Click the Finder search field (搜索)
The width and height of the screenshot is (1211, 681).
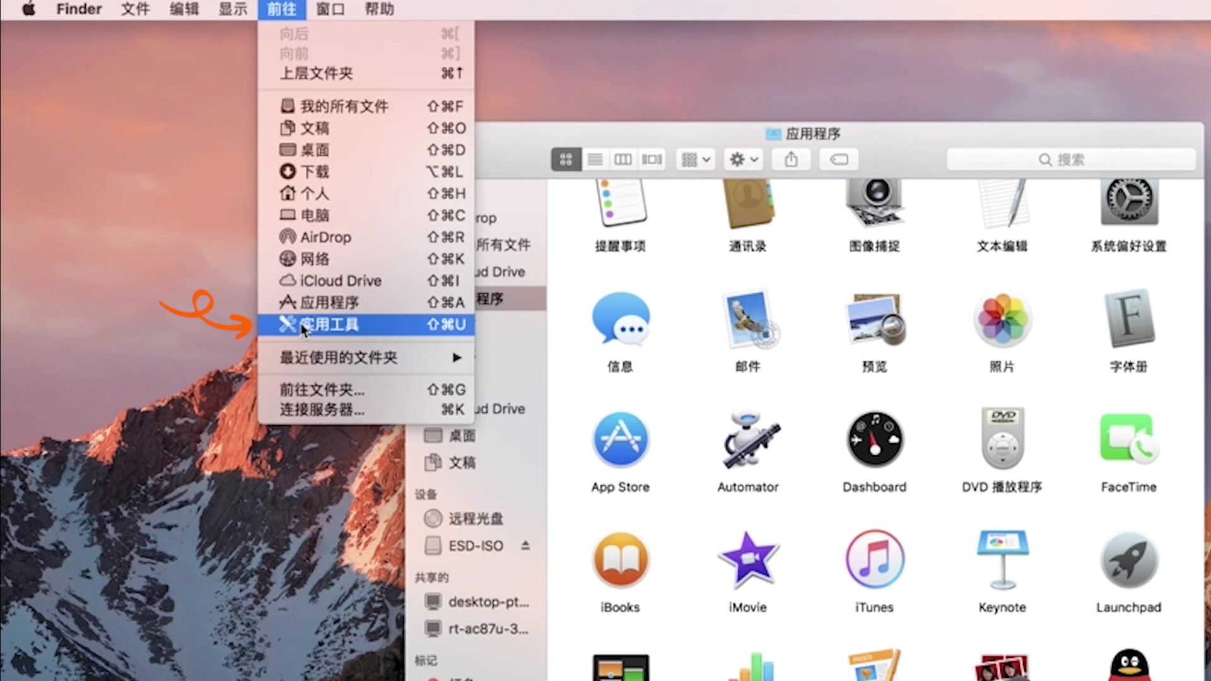click(x=1071, y=160)
